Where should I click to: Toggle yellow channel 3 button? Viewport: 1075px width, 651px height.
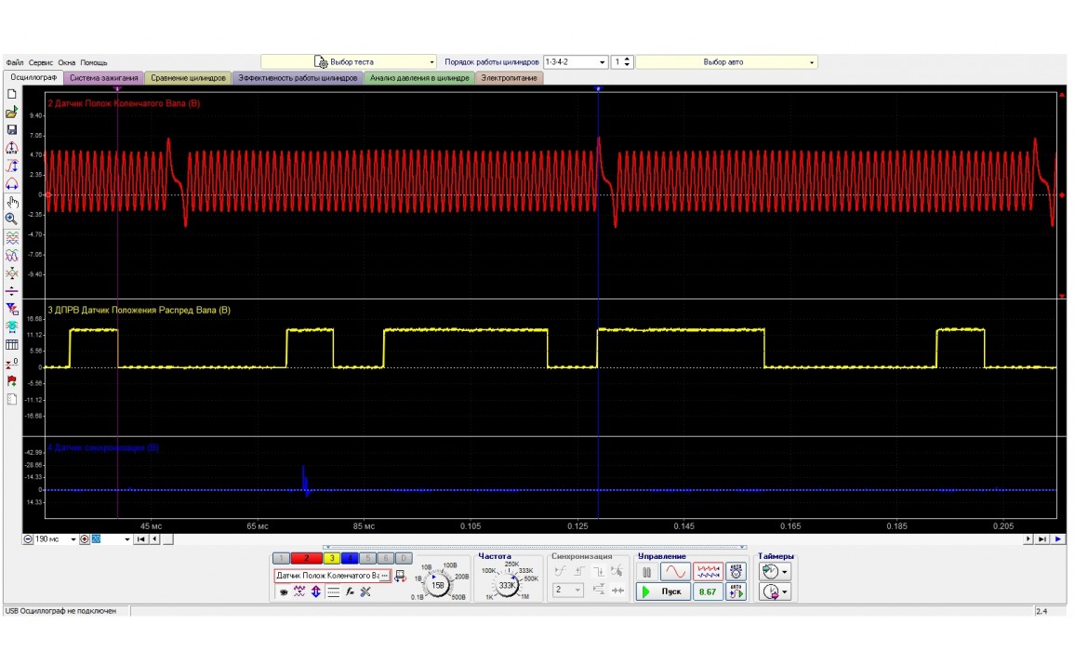click(x=330, y=558)
